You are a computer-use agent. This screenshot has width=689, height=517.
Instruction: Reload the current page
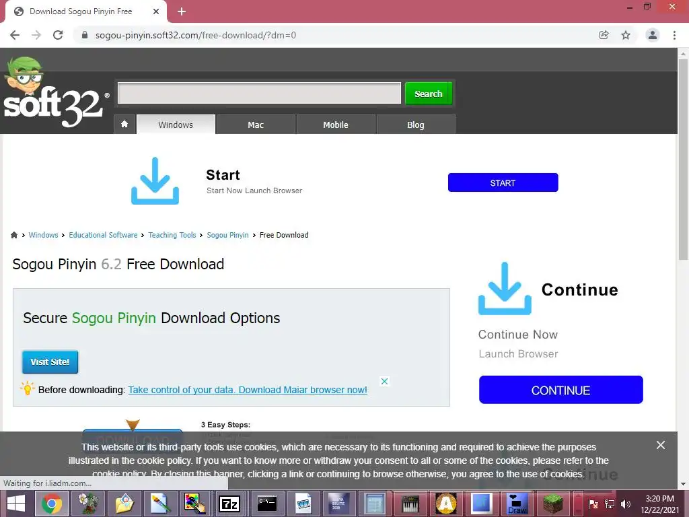58,35
